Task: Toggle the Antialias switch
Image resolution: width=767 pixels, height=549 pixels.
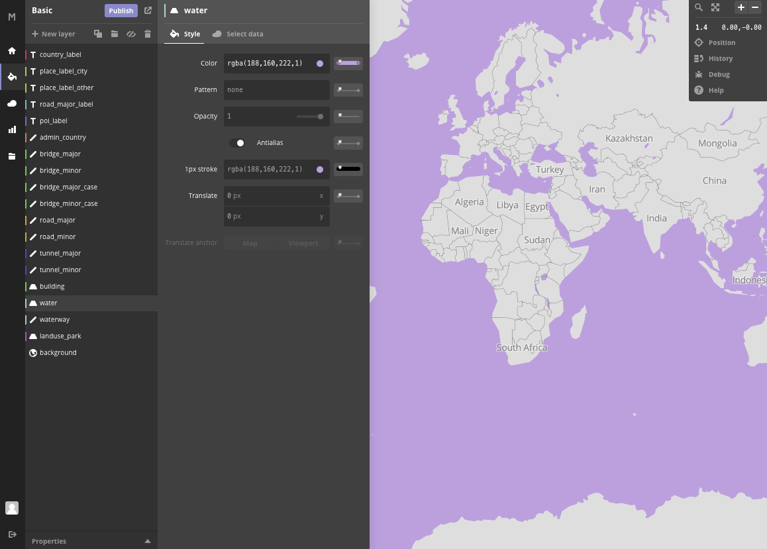Action: pyautogui.click(x=237, y=143)
